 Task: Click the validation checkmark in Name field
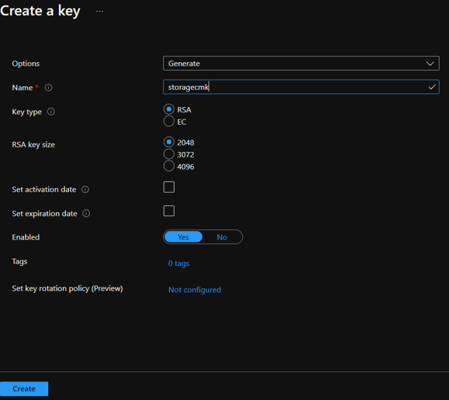(432, 87)
